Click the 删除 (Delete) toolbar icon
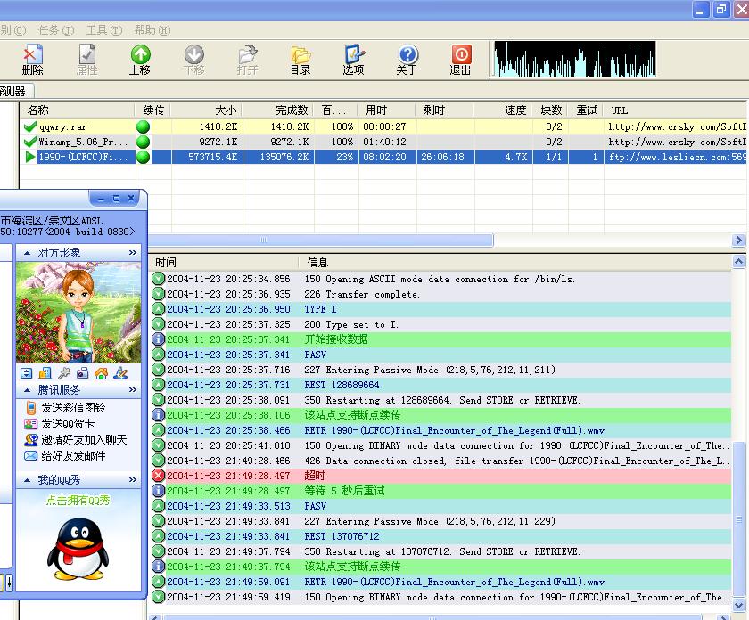The width and height of the screenshot is (749, 620). click(32, 60)
